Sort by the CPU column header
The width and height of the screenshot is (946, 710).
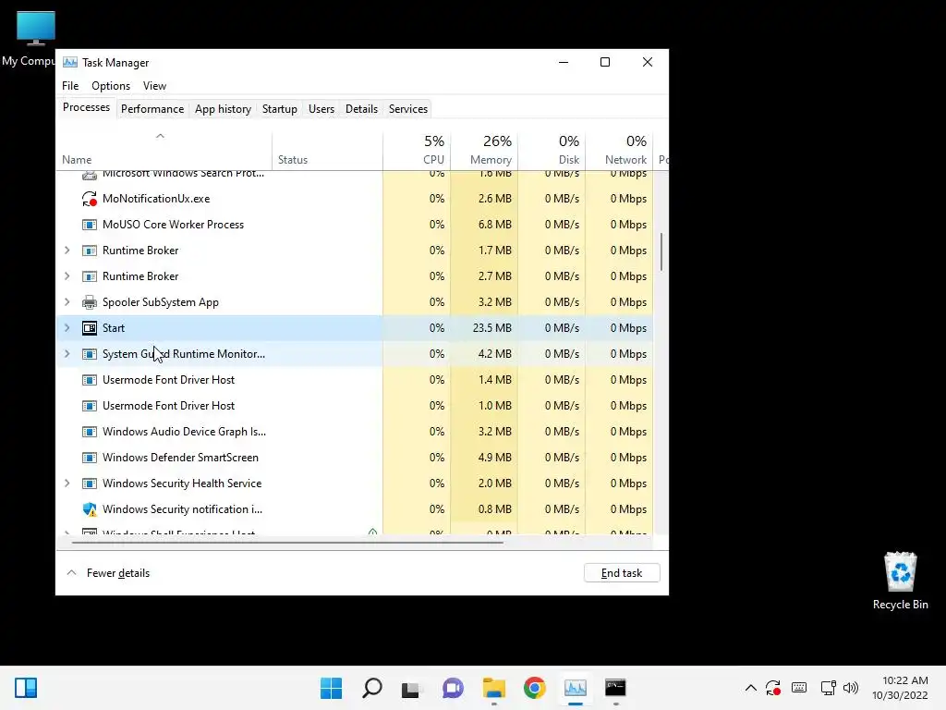click(x=417, y=151)
